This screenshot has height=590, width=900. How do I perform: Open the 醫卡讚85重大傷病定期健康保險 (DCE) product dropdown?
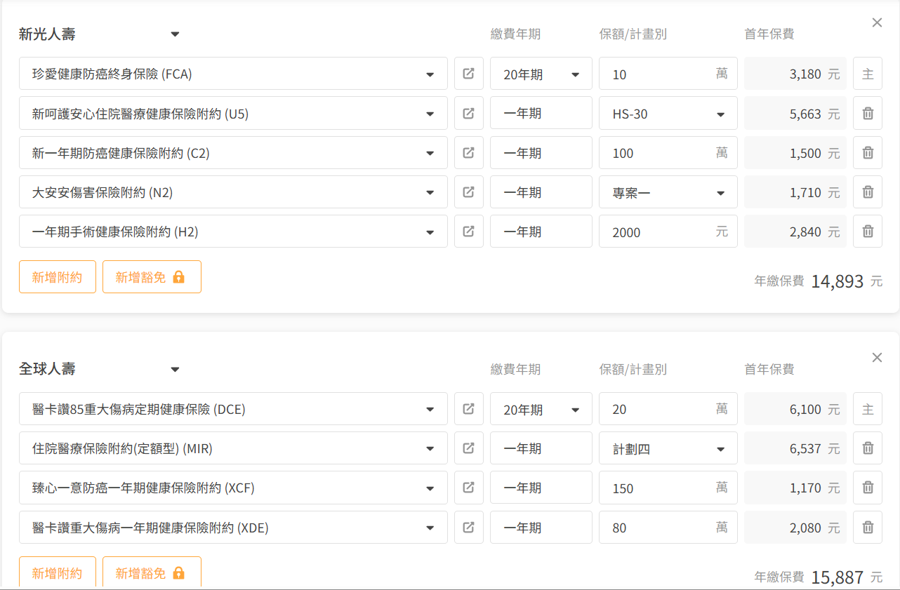pyautogui.click(x=233, y=409)
